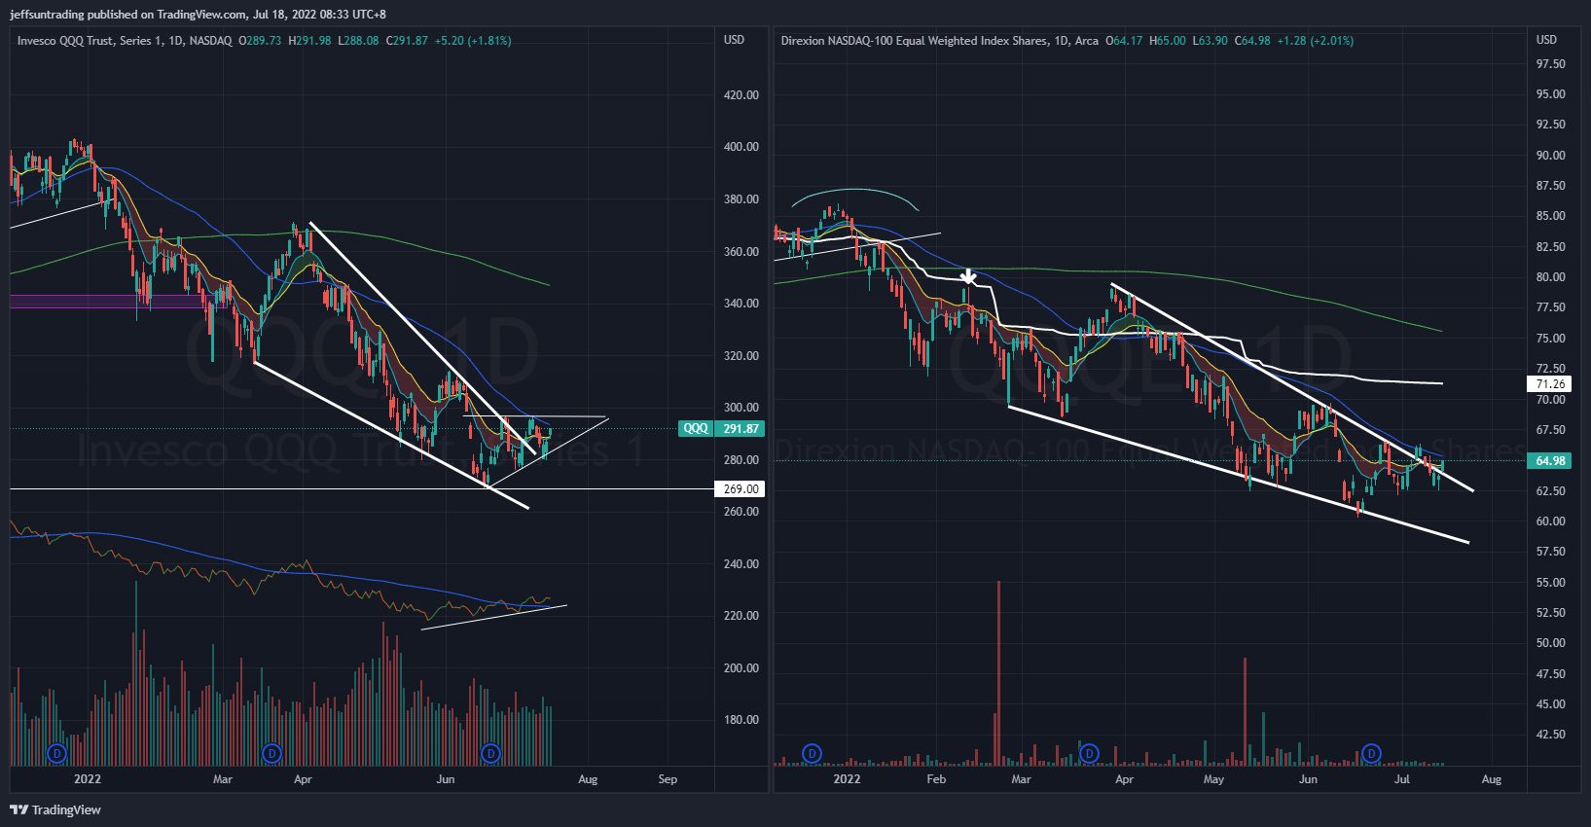Click the 400.00 price axis label
Screen dimensions: 1591x827
point(741,147)
